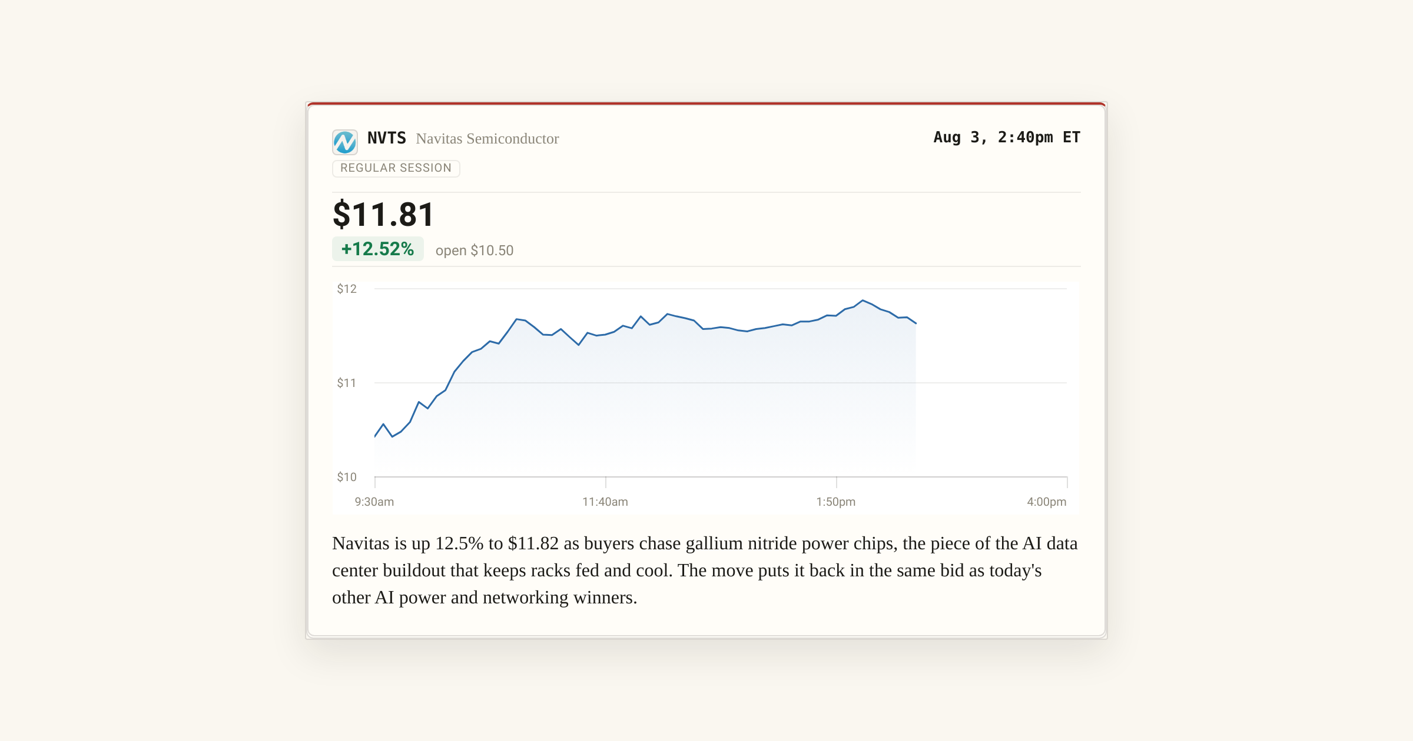Viewport: 1413px width, 741px height.
Task: Click the chart's intraday peak point
Action: tap(863, 301)
